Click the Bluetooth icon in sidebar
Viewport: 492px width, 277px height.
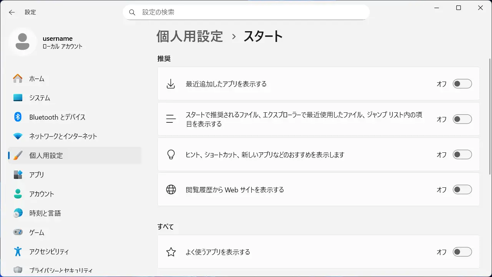[18, 117]
